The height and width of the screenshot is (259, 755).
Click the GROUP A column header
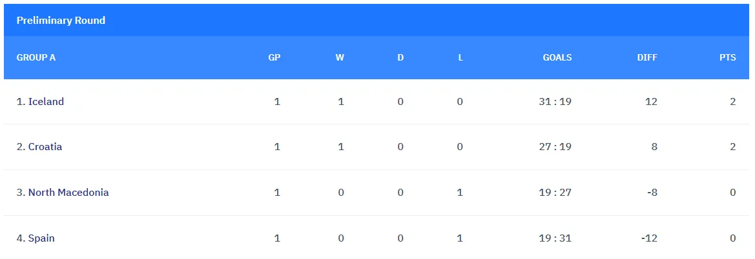point(36,57)
